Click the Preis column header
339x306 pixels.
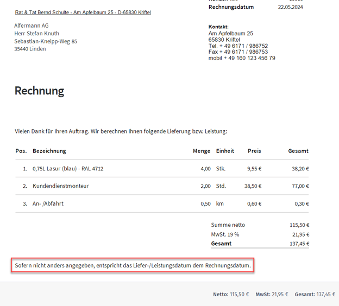tap(254, 151)
